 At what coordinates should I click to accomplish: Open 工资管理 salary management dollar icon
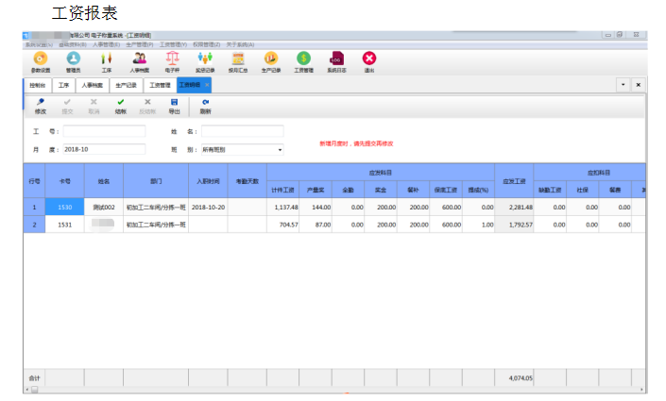[303, 61]
